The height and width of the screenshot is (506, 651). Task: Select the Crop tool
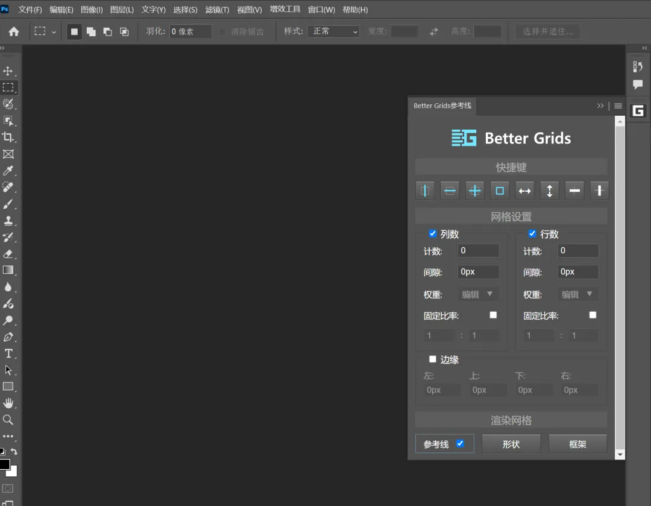[x=8, y=137]
